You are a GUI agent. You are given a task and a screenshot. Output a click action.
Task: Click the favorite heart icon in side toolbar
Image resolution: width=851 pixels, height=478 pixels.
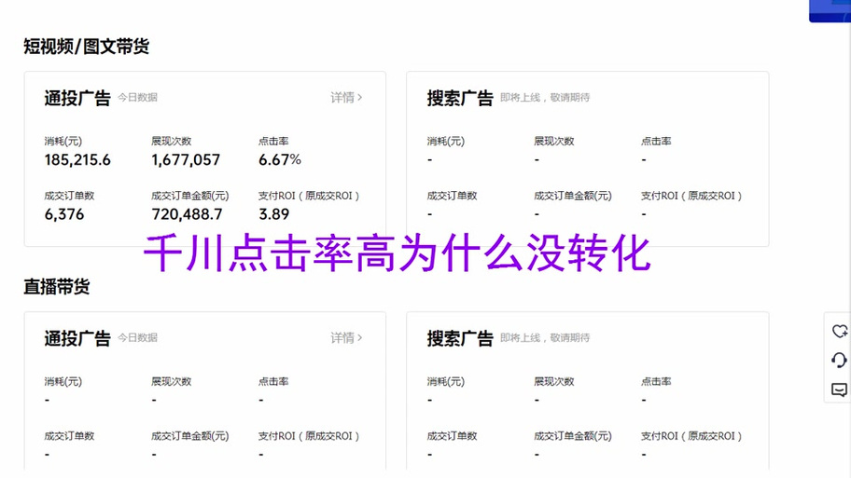[x=840, y=331]
